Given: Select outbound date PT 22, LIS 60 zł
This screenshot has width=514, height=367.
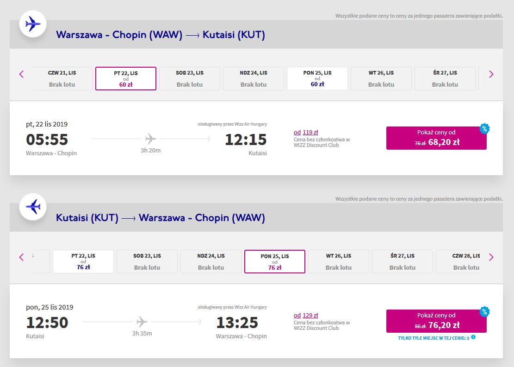Looking at the screenshot, I should click(x=126, y=78).
